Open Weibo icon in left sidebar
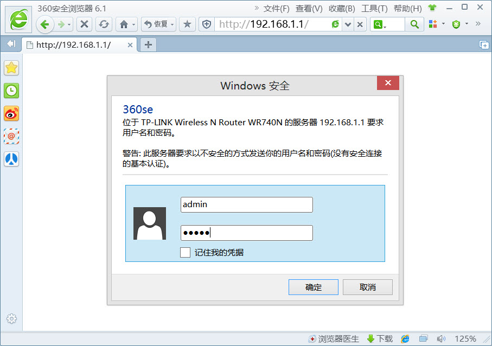Viewport: 492px width, 346px height. click(11, 113)
